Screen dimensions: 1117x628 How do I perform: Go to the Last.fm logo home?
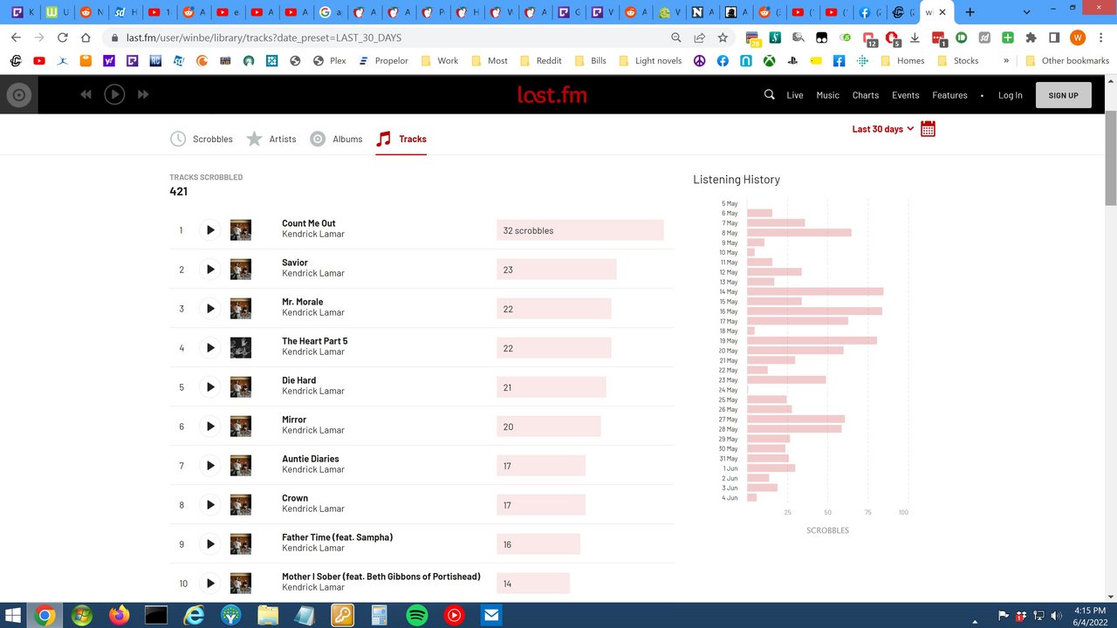pyautogui.click(x=552, y=94)
